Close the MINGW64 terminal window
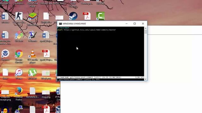202x113 pixels. click(143, 24)
